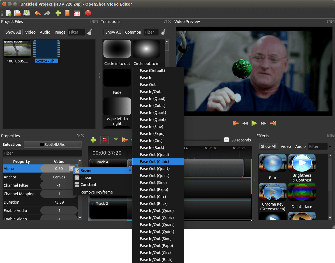Choose Ease In (Back) preset

pos(158,148)
